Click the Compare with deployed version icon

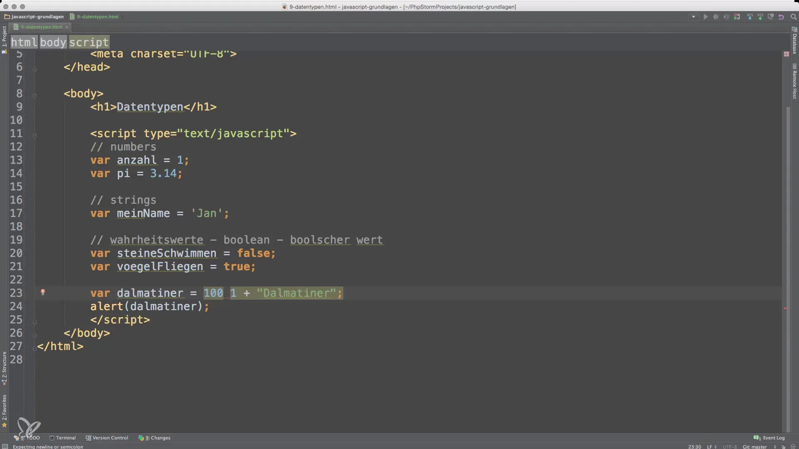[771, 17]
